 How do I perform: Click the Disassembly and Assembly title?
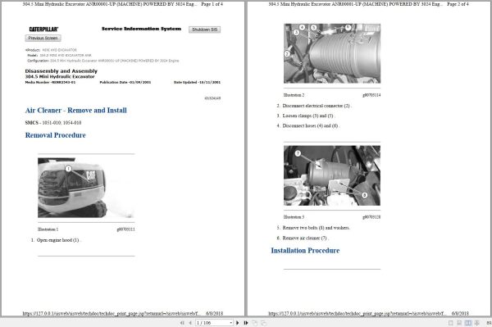pos(61,71)
